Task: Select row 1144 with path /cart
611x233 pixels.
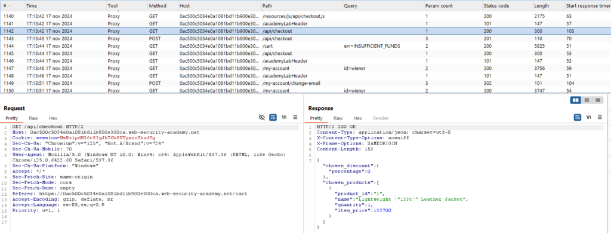Action: tap(305, 45)
